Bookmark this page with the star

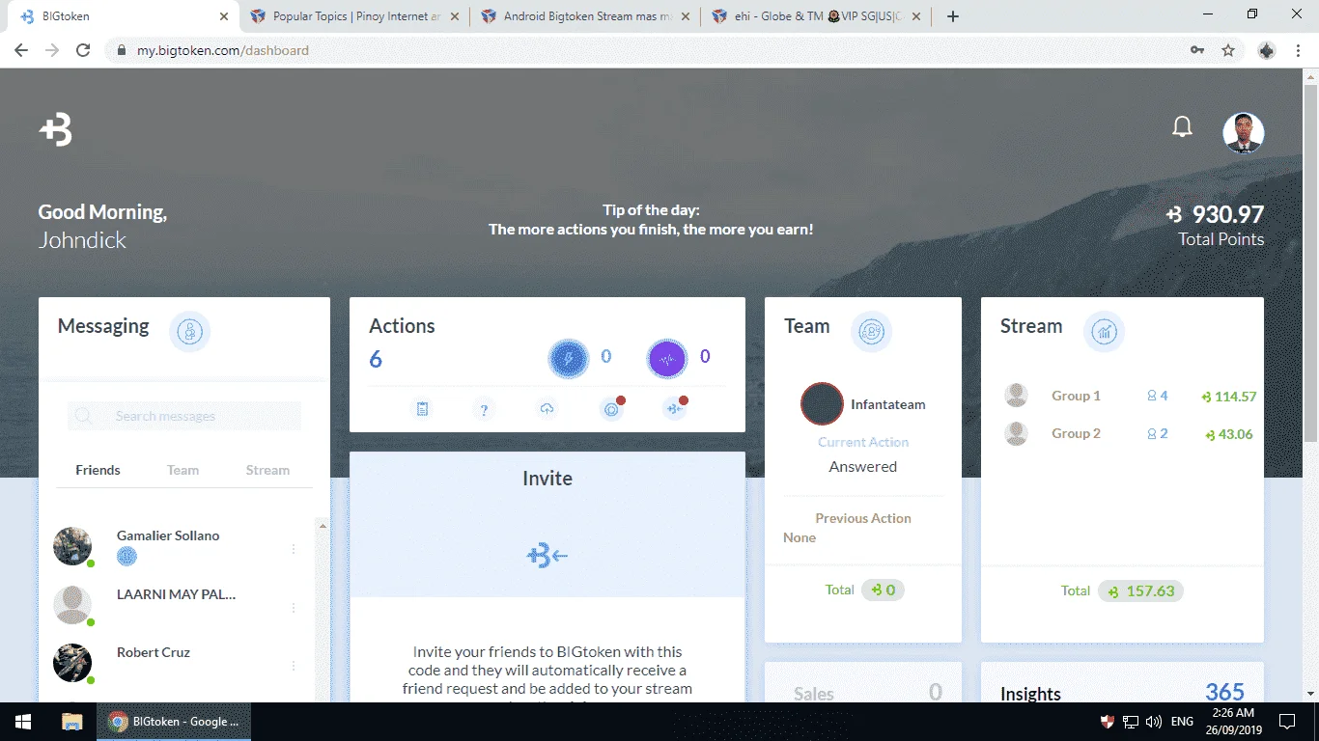[x=1228, y=50]
